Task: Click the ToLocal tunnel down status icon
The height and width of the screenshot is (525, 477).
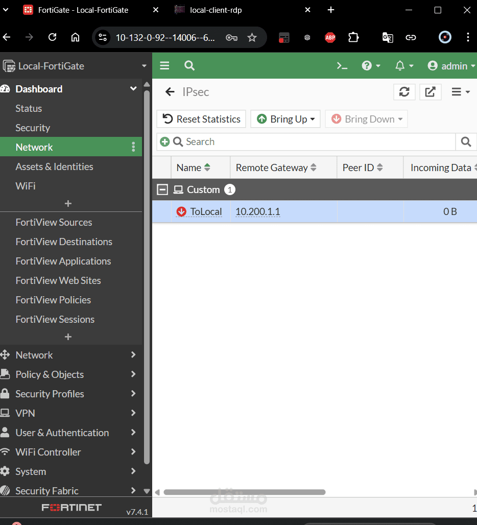Action: click(x=181, y=211)
